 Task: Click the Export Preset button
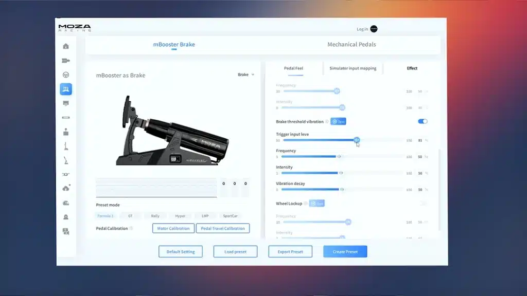[x=290, y=252]
